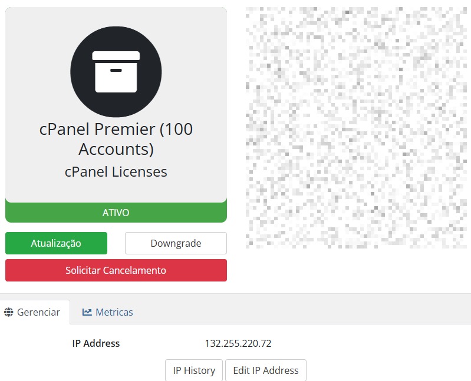Open the Metricas tab
Screen dimensions: 471x381
(108, 312)
